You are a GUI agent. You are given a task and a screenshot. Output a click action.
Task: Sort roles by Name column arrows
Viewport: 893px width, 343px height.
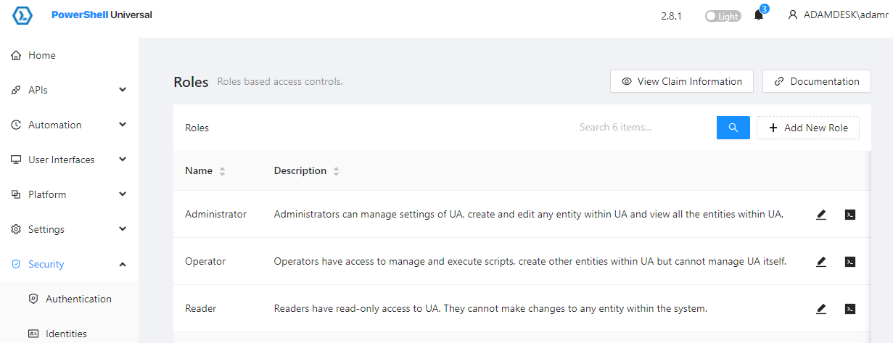[x=223, y=172]
